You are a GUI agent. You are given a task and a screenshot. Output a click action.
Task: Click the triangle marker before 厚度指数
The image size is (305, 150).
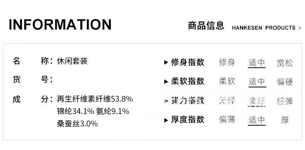coord(166,120)
